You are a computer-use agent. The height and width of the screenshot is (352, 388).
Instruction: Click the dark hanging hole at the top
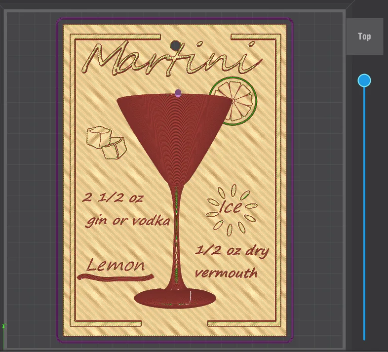point(175,46)
